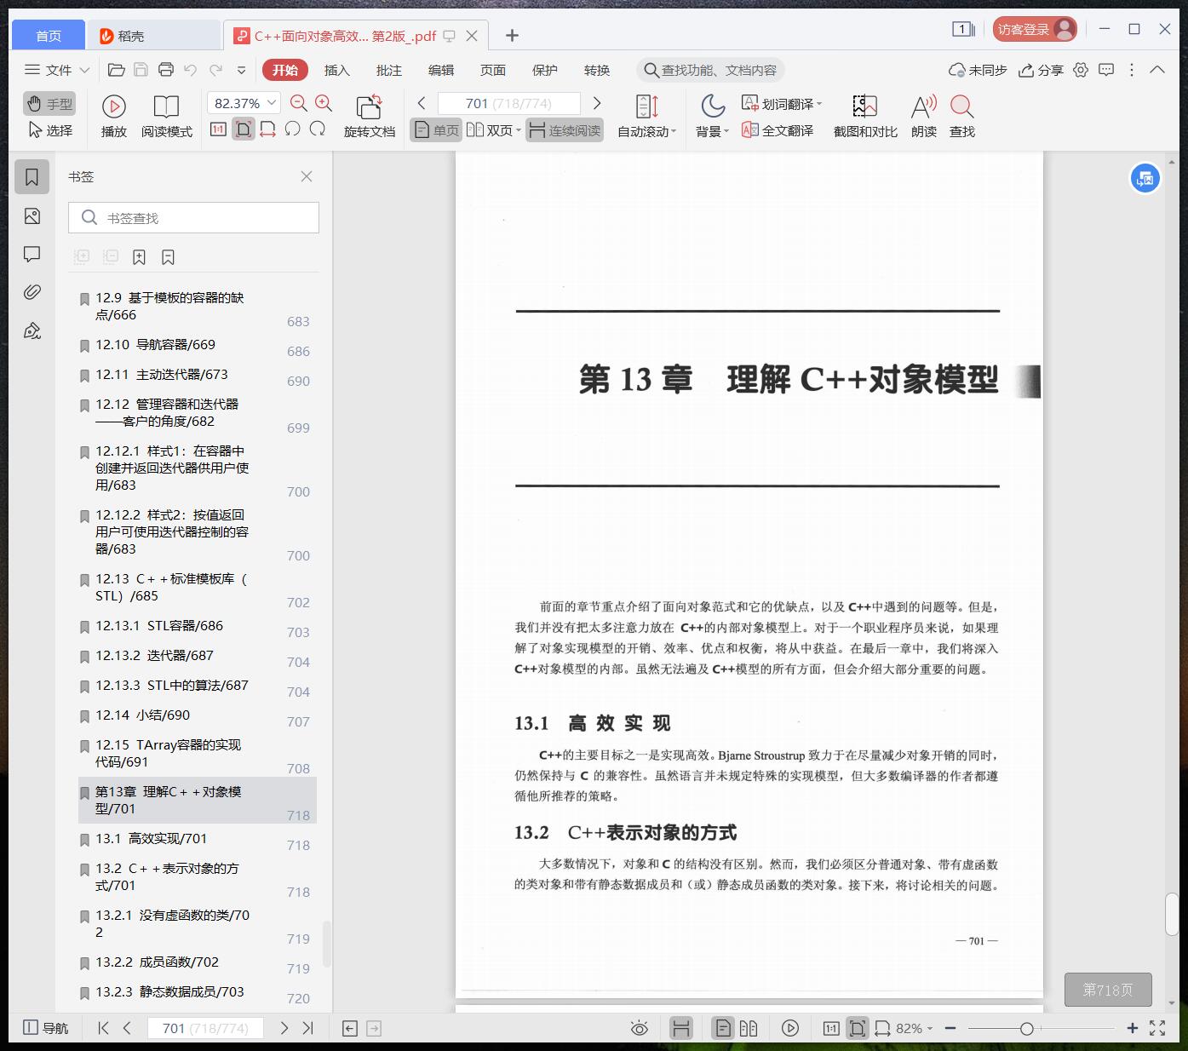Viewport: 1188px width, 1051px height.
Task: Open Word Translate (划词翻译) dropdown
Action: pyautogui.click(x=782, y=104)
